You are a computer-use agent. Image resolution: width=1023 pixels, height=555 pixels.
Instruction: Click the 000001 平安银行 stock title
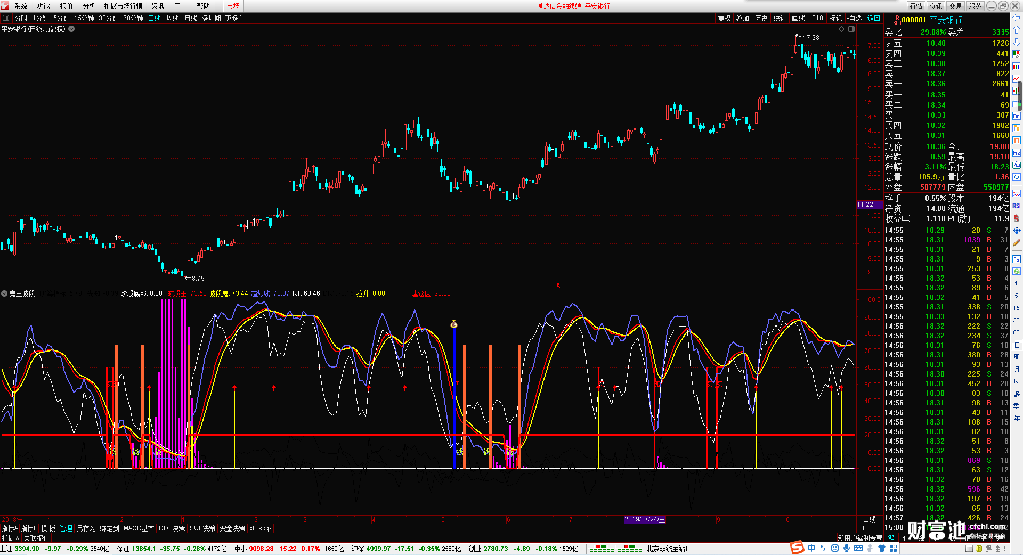coord(932,20)
